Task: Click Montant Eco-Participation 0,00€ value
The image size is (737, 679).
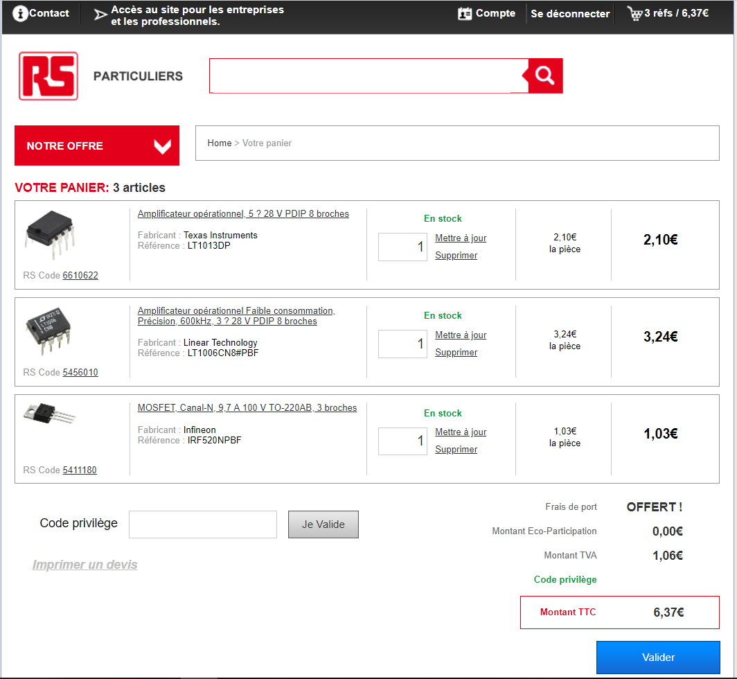Action: point(668,531)
